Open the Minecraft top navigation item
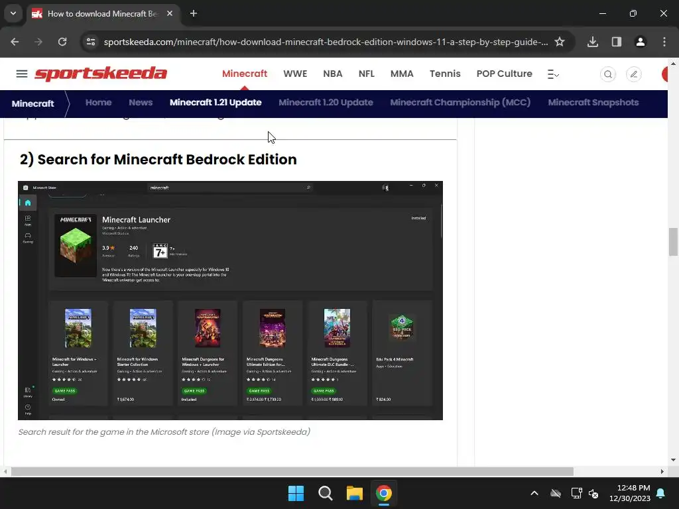The width and height of the screenshot is (679, 509). 245,74
